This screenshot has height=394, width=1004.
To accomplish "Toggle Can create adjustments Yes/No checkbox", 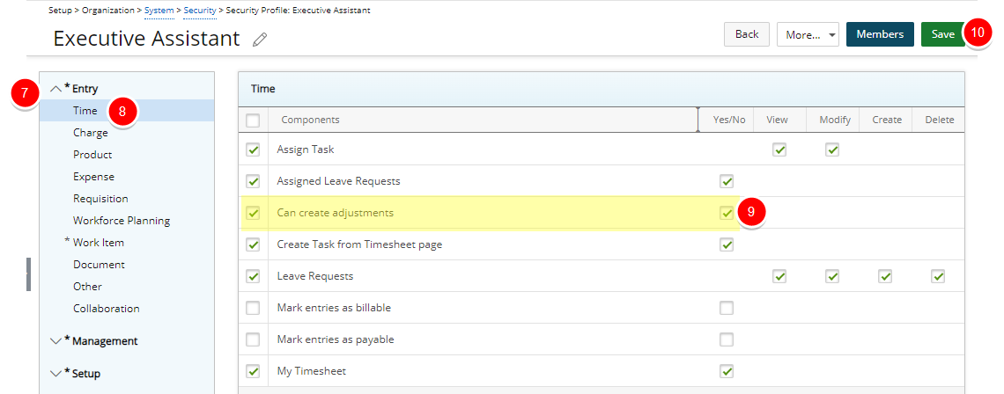I will point(726,213).
